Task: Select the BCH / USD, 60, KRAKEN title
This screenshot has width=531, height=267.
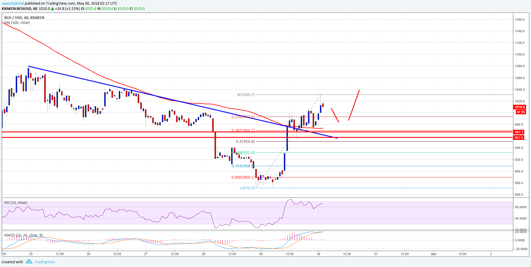Action: coord(24,18)
